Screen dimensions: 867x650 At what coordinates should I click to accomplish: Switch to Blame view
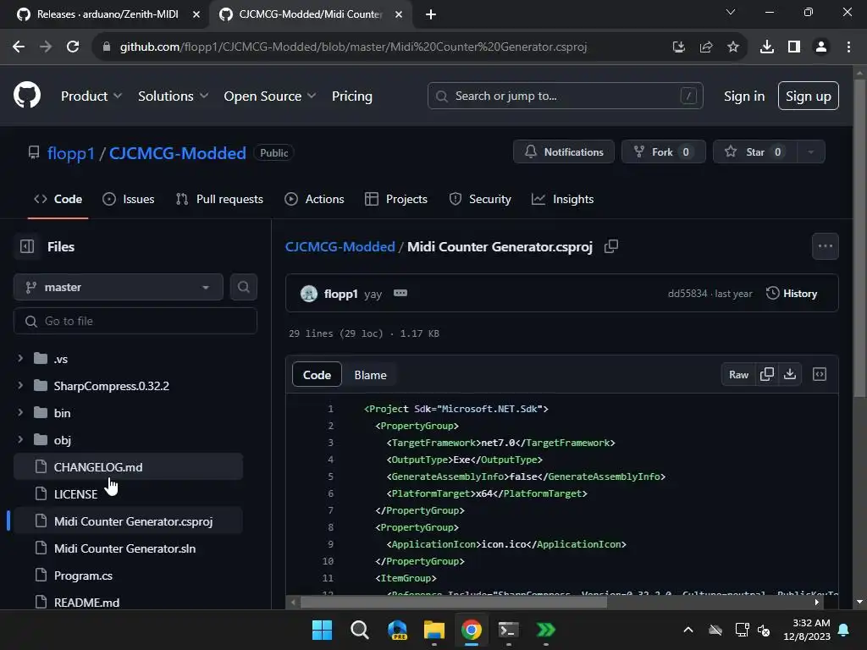click(371, 375)
